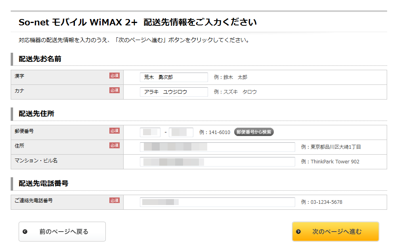Click the 必須 badge in ご連絡先電話番号 row
The height and width of the screenshot is (251, 399).
[x=115, y=200]
